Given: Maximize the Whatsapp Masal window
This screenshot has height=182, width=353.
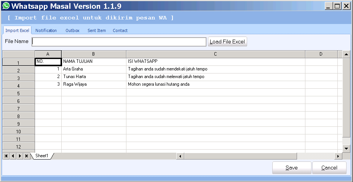Looking at the screenshot, I should point(337,6).
